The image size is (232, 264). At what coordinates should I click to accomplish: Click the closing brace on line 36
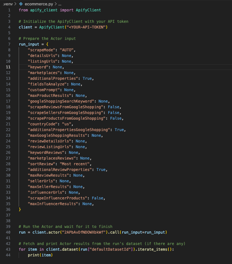(20, 210)
